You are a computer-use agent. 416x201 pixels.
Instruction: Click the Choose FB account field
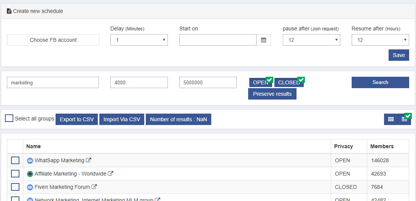click(53, 40)
